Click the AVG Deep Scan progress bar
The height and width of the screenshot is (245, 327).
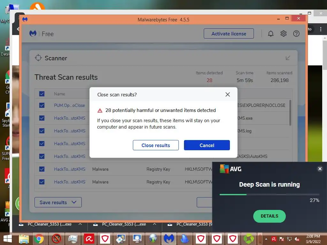click(x=269, y=194)
